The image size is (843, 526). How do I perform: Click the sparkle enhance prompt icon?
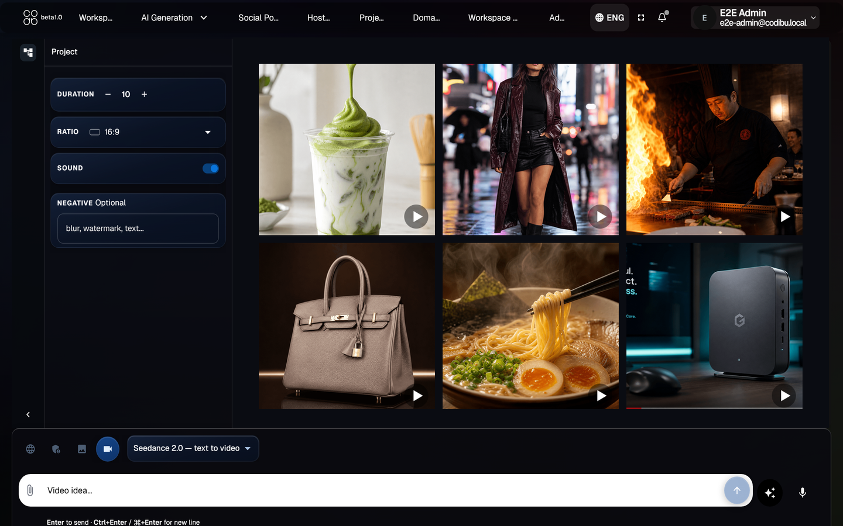tap(770, 493)
